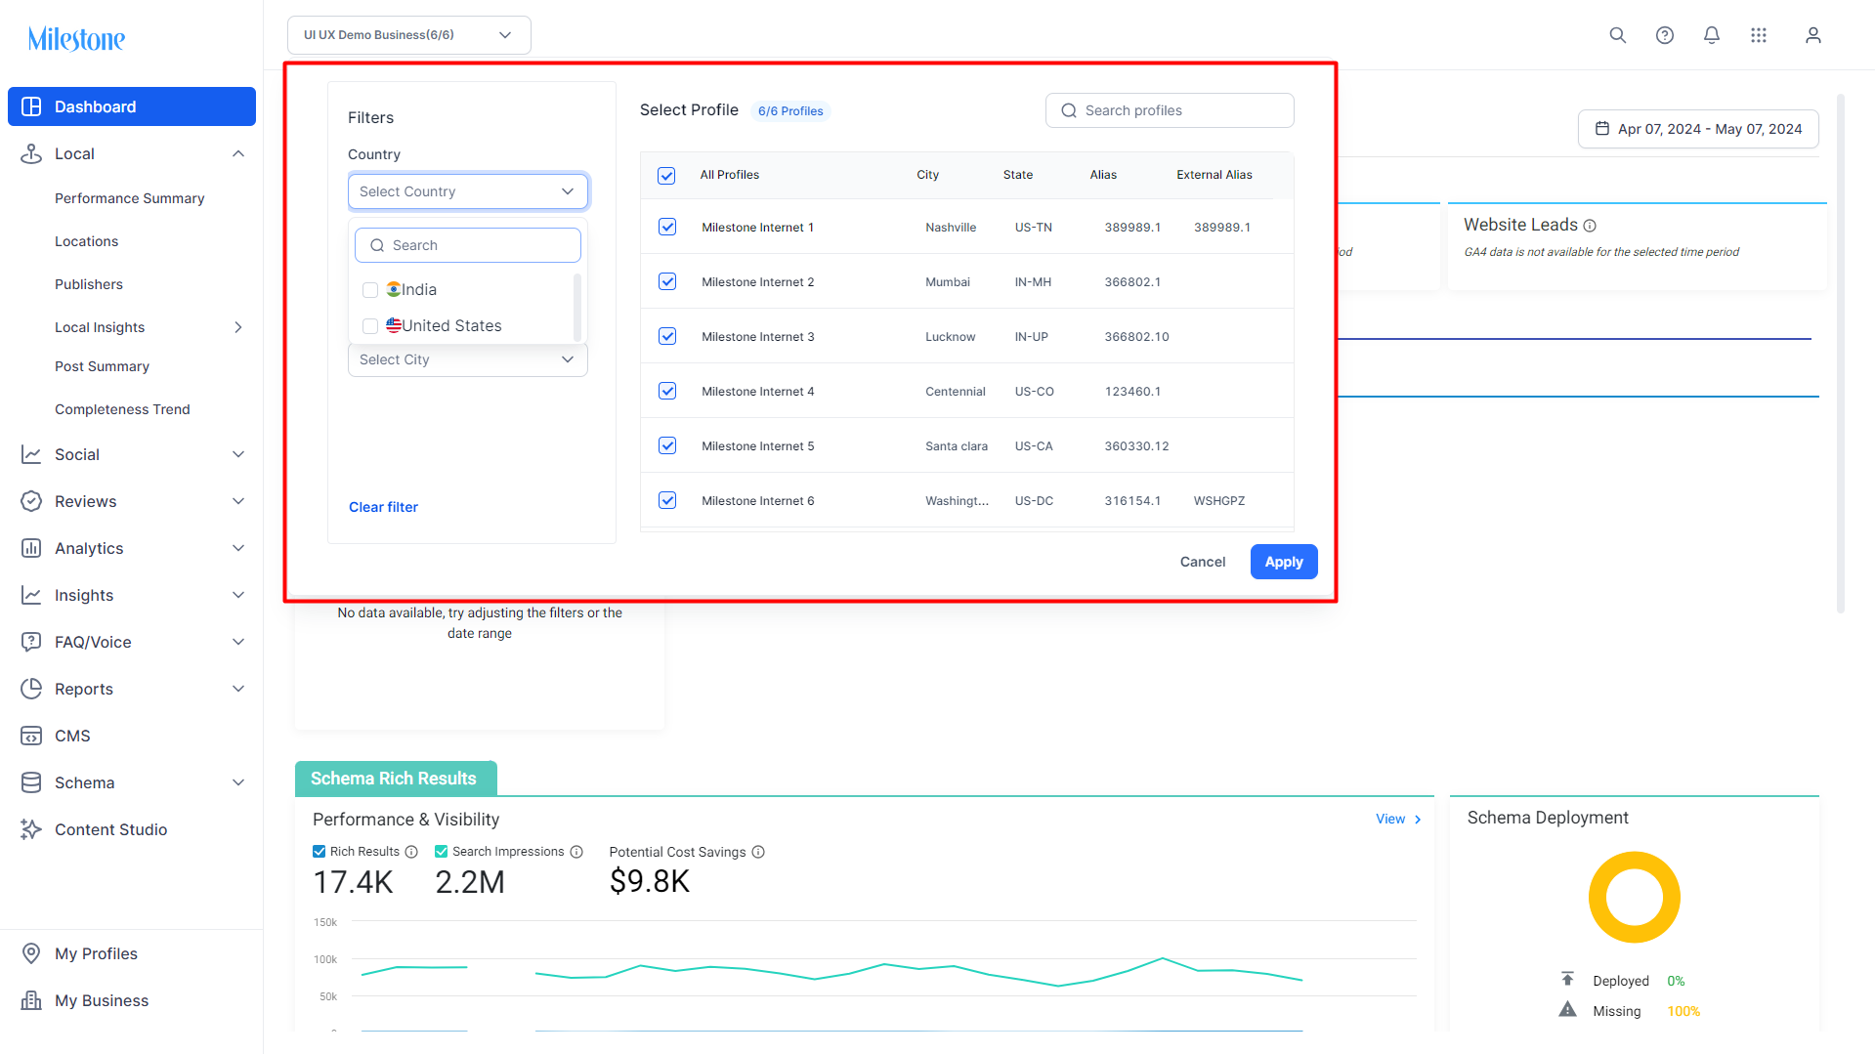The width and height of the screenshot is (1875, 1054).
Task: Click the Potential Cost Savings info icon
Action: click(758, 852)
